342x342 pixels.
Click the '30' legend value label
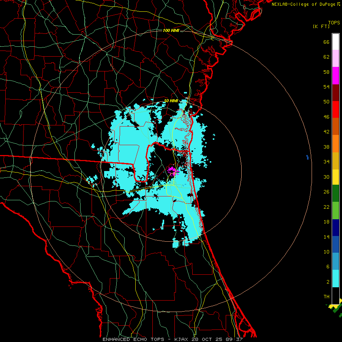(x=326, y=177)
